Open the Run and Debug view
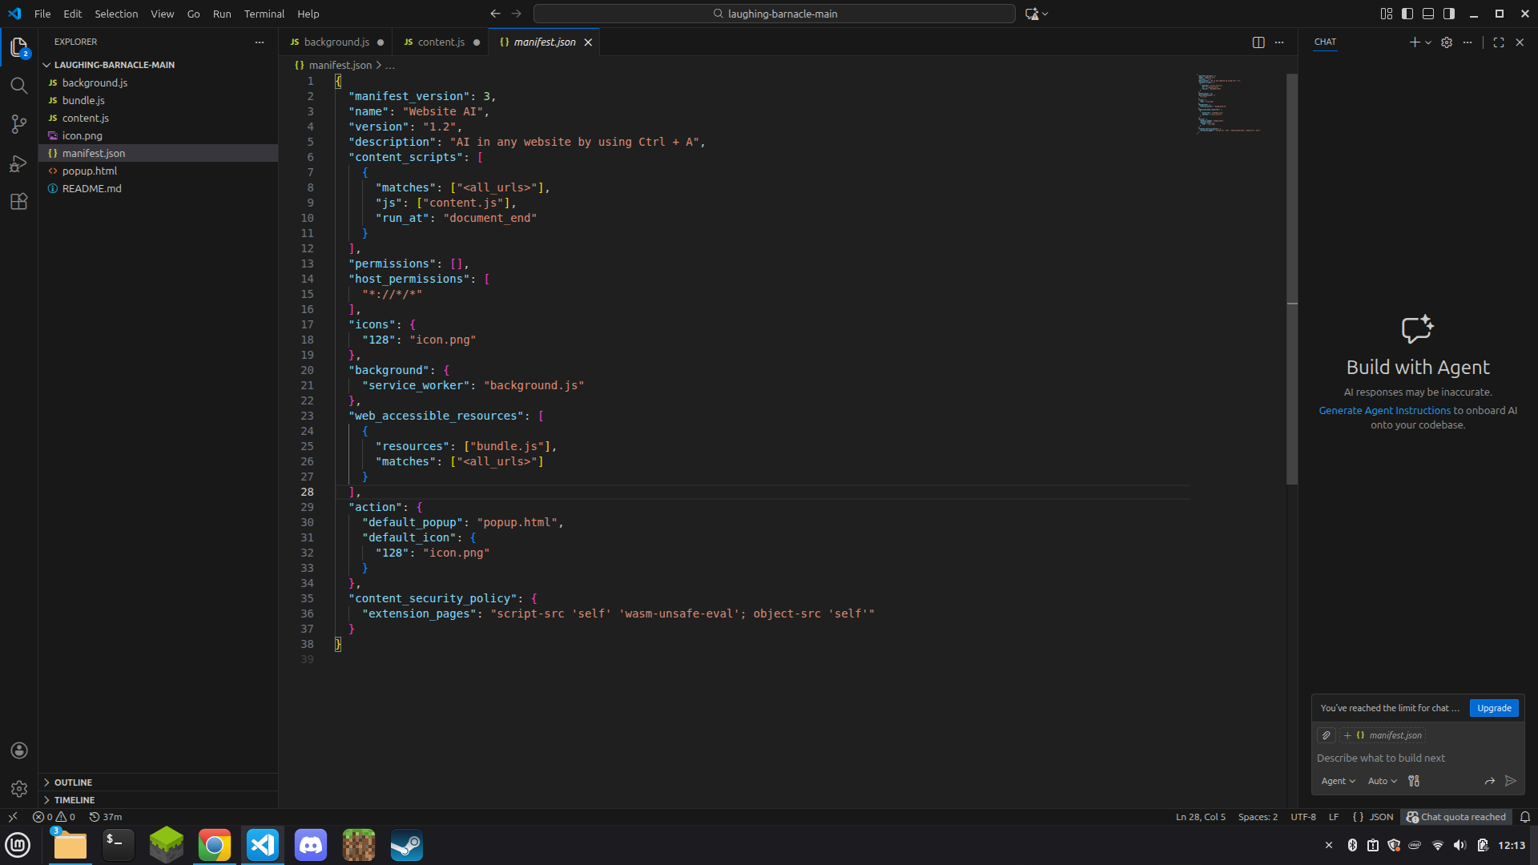 (x=18, y=163)
